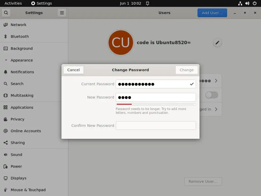
Task: Click the pencil edit icon beside username
Action: [x=217, y=43]
